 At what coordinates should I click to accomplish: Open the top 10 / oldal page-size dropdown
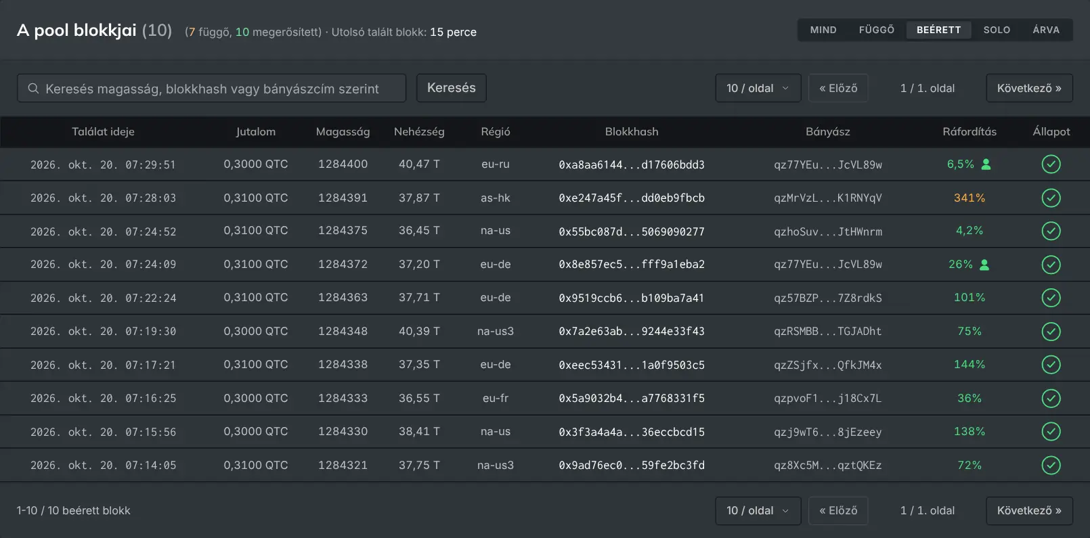click(x=758, y=88)
